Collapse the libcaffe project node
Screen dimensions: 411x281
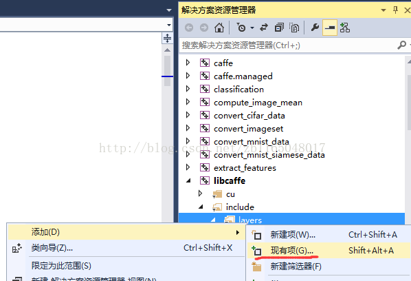(188, 180)
